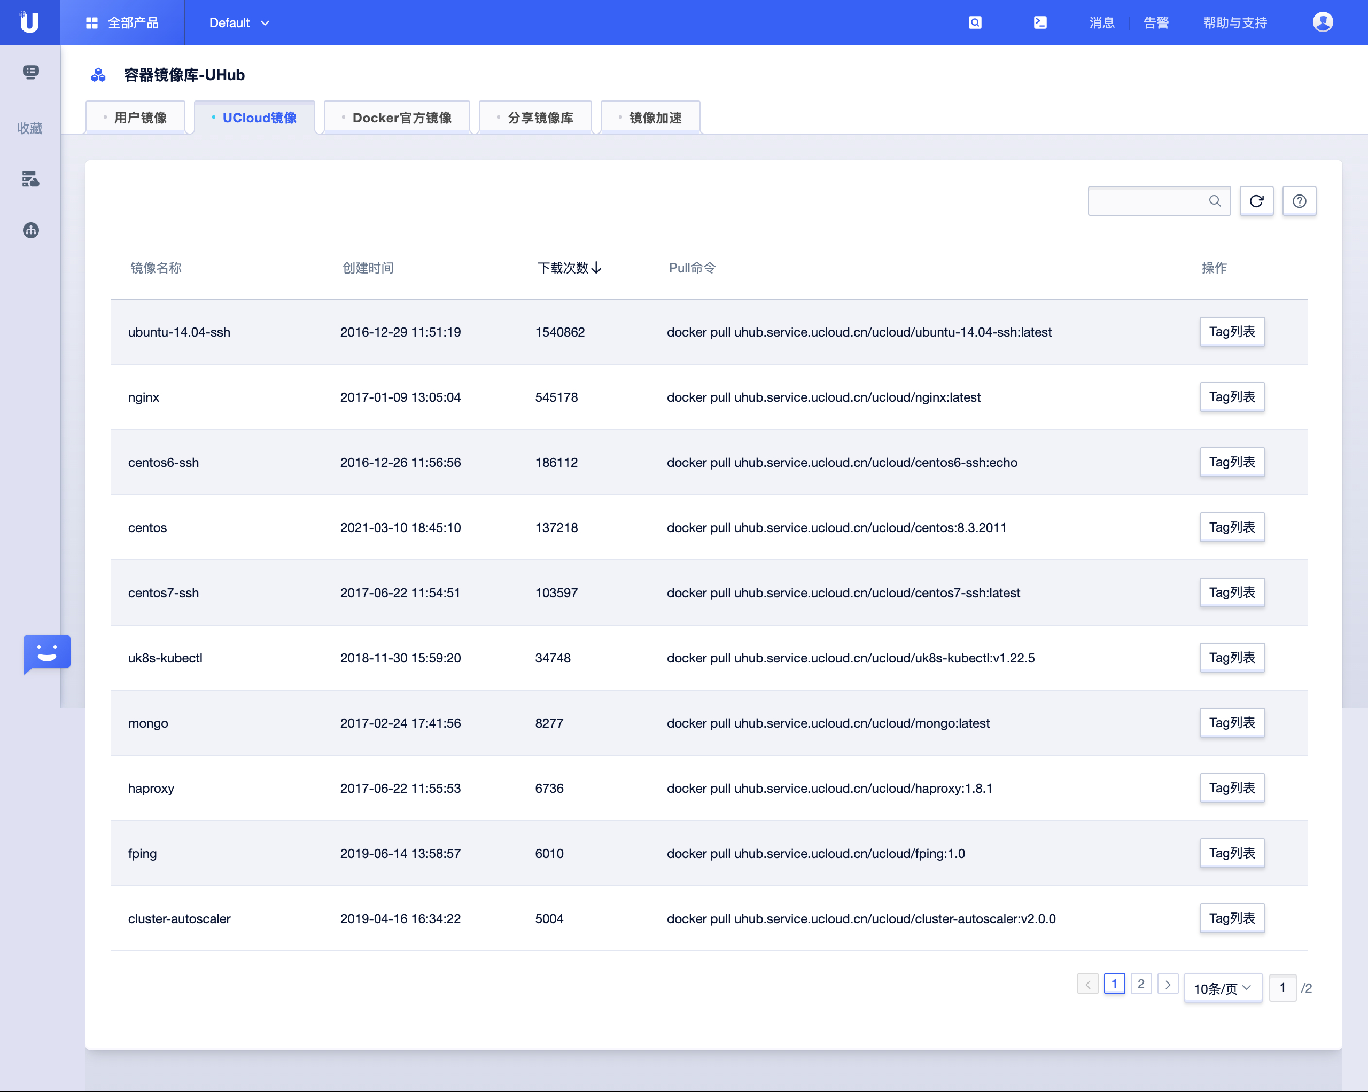This screenshot has height=1092, width=1368.
Task: Click the Pull命令 column header
Action: click(692, 268)
